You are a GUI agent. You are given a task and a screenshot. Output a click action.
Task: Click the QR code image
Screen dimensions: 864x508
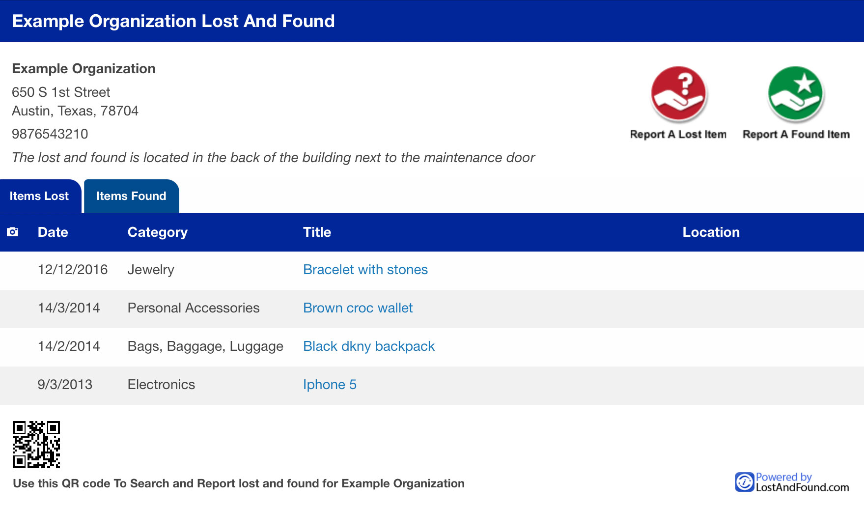[x=36, y=444]
